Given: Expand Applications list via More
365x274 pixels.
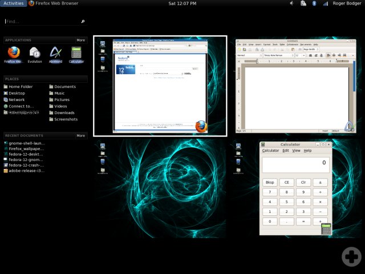Looking at the screenshot, I should coord(81,41).
